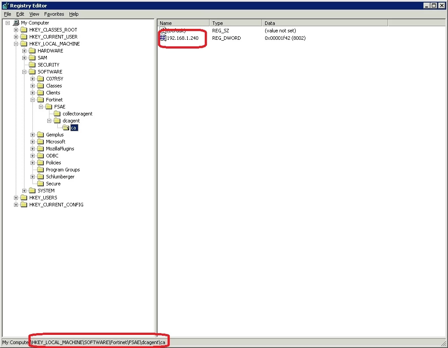Click the REG_DWORD type cell
448x348 pixels.
point(226,38)
